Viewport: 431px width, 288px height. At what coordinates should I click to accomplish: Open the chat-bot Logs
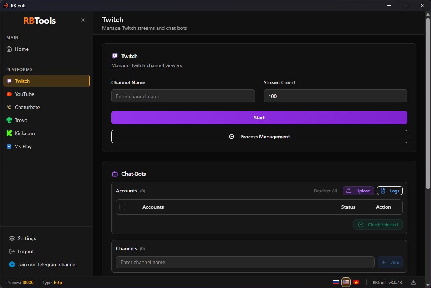(x=390, y=191)
